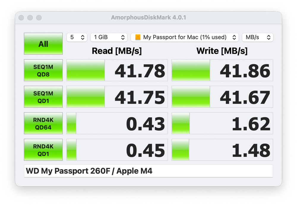Close the AmorphousDiskMark window

tap(21, 18)
